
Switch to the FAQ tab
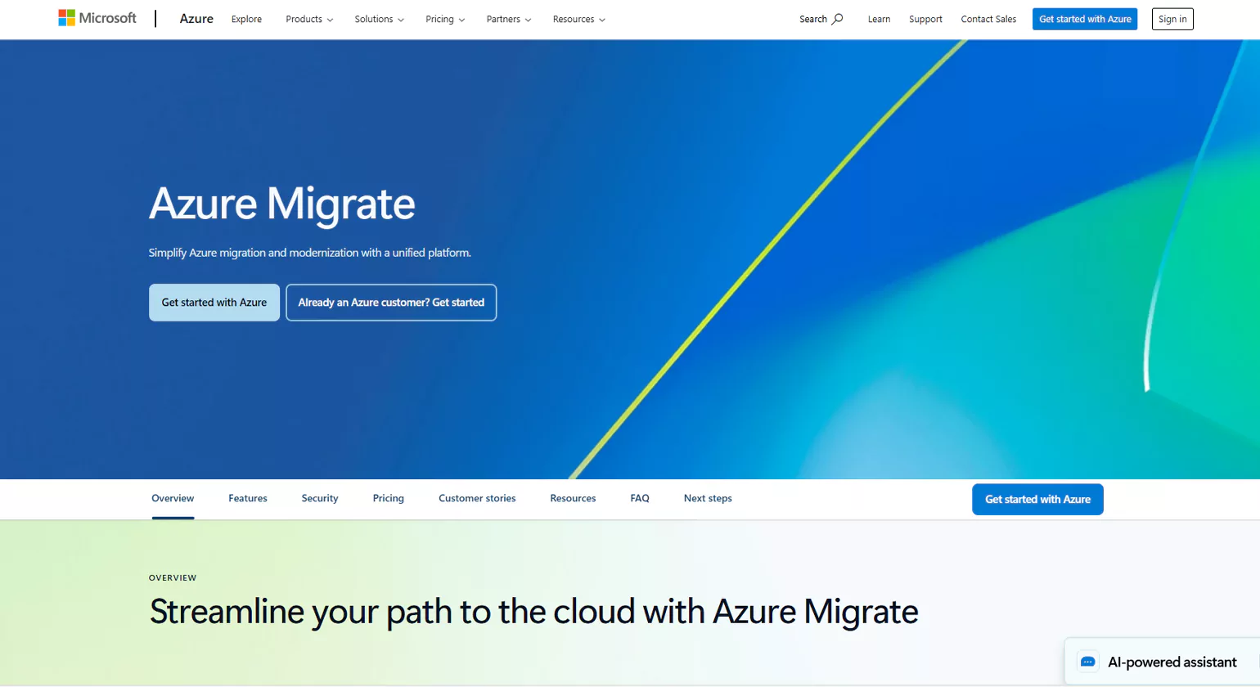click(x=639, y=498)
